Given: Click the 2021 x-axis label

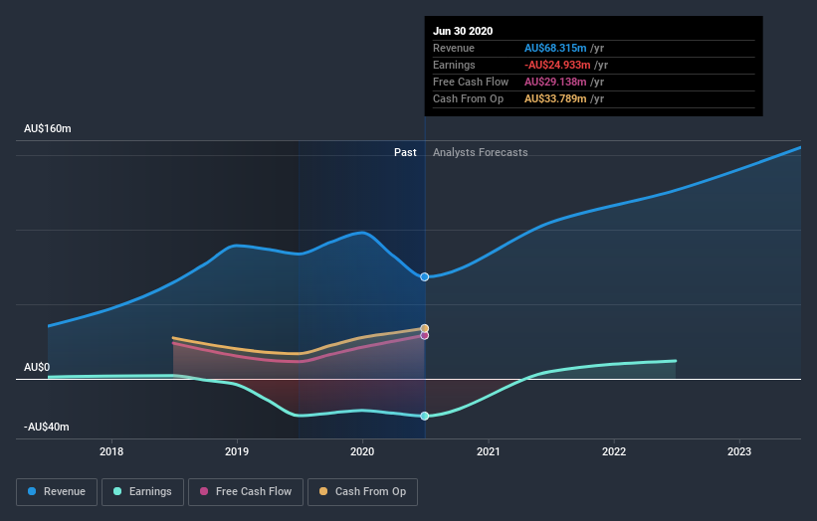Looking at the screenshot, I should click(x=489, y=451).
